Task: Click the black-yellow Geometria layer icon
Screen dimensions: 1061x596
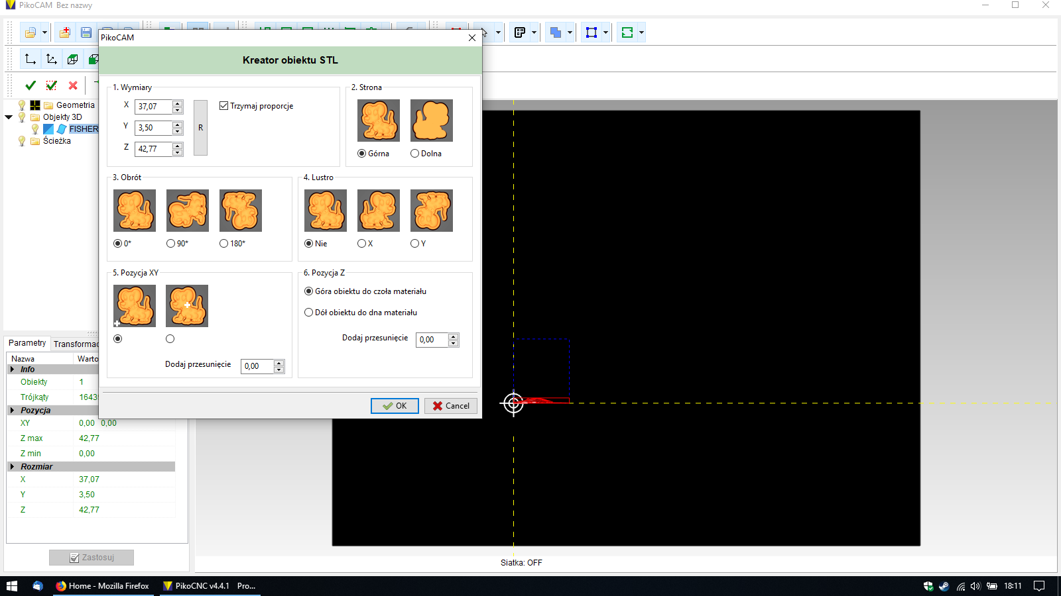Action: coord(35,105)
